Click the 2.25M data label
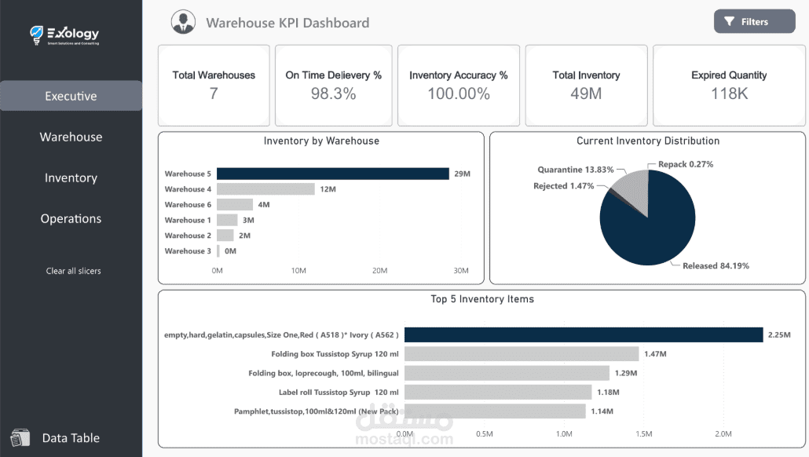Screen dimensions: 809x457 coord(779,335)
